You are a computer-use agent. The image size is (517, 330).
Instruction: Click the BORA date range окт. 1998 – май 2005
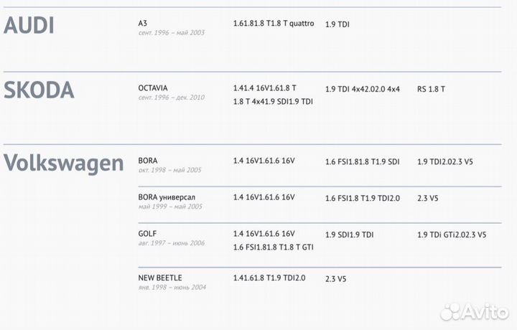pyautogui.click(x=170, y=170)
